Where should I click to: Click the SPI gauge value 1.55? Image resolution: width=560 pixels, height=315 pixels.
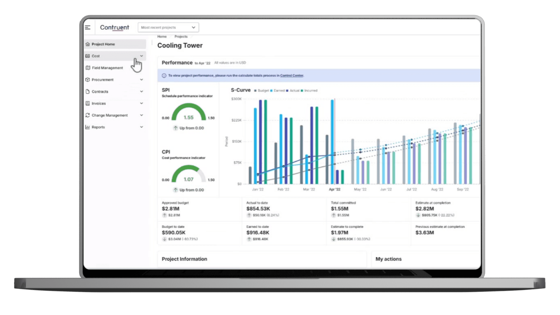click(188, 118)
